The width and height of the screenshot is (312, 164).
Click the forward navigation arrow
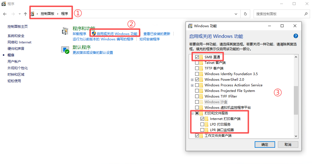coord(13,14)
